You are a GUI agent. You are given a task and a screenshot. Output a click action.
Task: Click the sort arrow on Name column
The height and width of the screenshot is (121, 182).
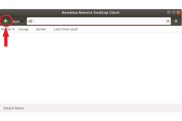[13, 29]
